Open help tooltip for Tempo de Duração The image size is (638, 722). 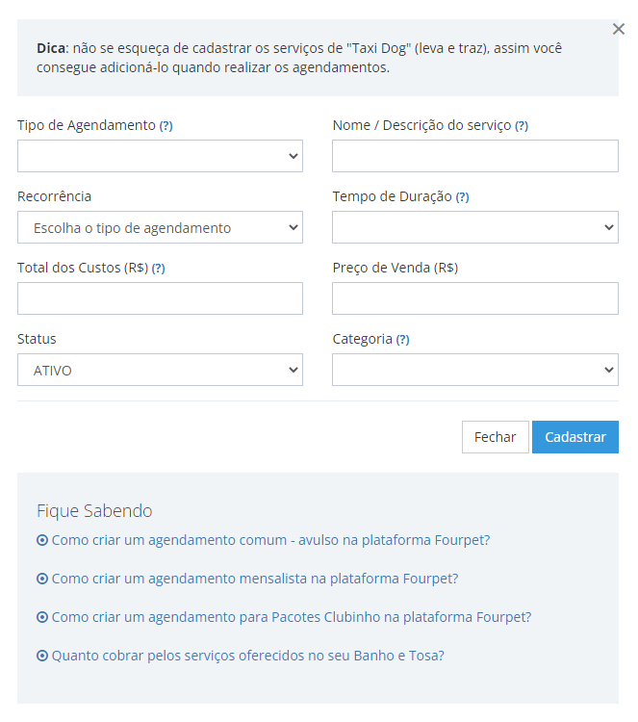point(462,197)
